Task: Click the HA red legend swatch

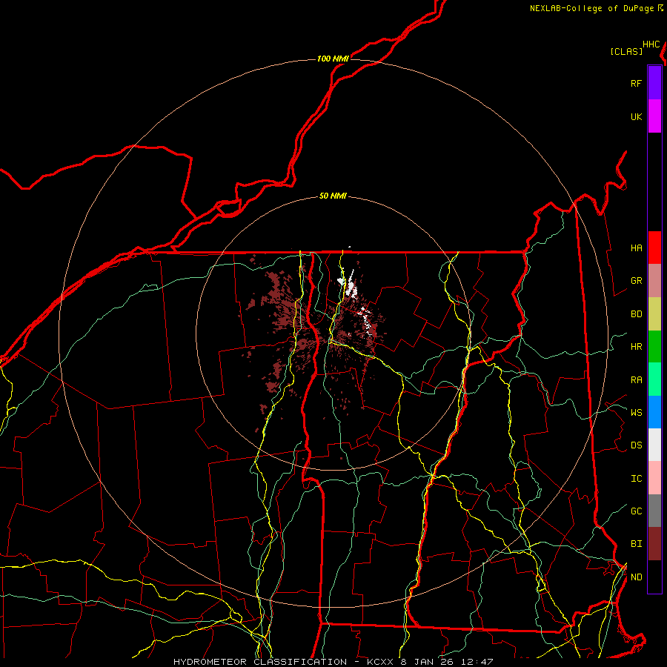Action: click(x=654, y=248)
